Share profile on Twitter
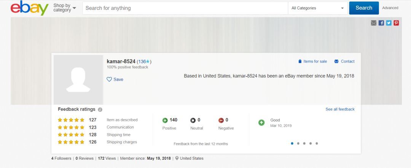Image resolution: width=411 pixels, height=168 pixels. pyautogui.click(x=389, y=23)
